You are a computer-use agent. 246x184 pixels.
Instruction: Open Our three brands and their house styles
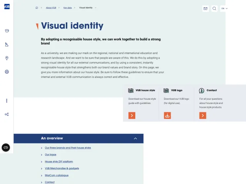pyautogui.click(x=68, y=148)
